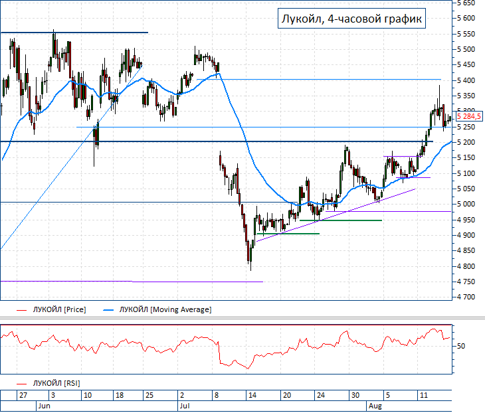Click the 5 400 price axis label

pos(466,80)
